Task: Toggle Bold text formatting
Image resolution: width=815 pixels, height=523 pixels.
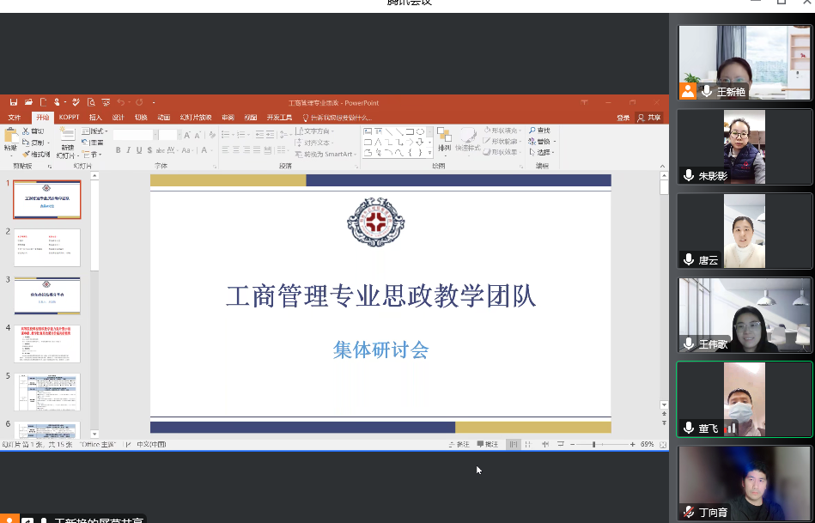Action: pos(119,150)
